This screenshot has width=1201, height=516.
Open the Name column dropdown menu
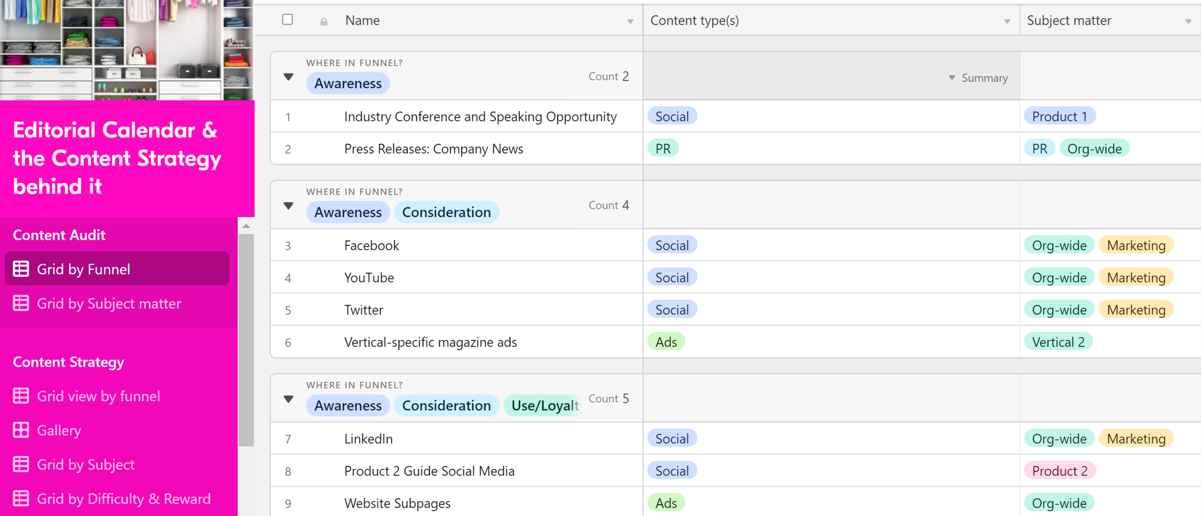tap(630, 21)
